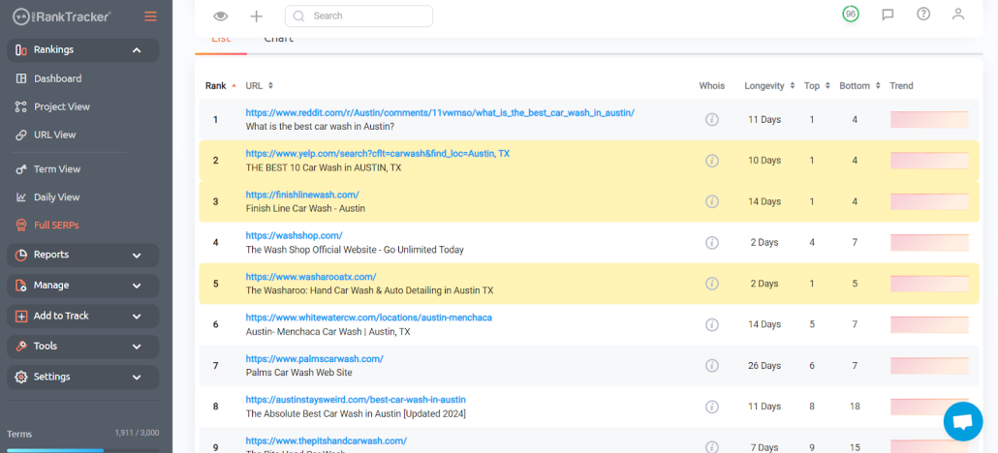Screen dimensions: 998x453
Task: Sort table by Rank column
Action: tap(220, 86)
